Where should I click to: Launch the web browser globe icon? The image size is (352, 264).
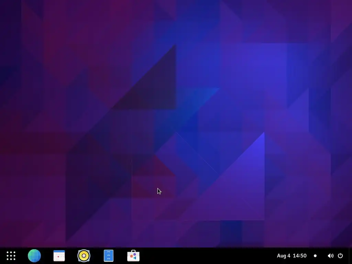pyautogui.click(x=34, y=256)
